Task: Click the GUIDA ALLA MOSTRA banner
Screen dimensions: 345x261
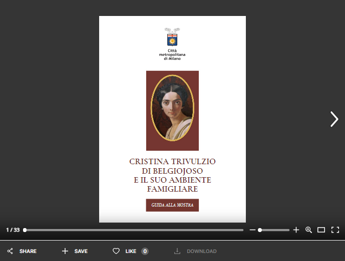Action: (172, 205)
